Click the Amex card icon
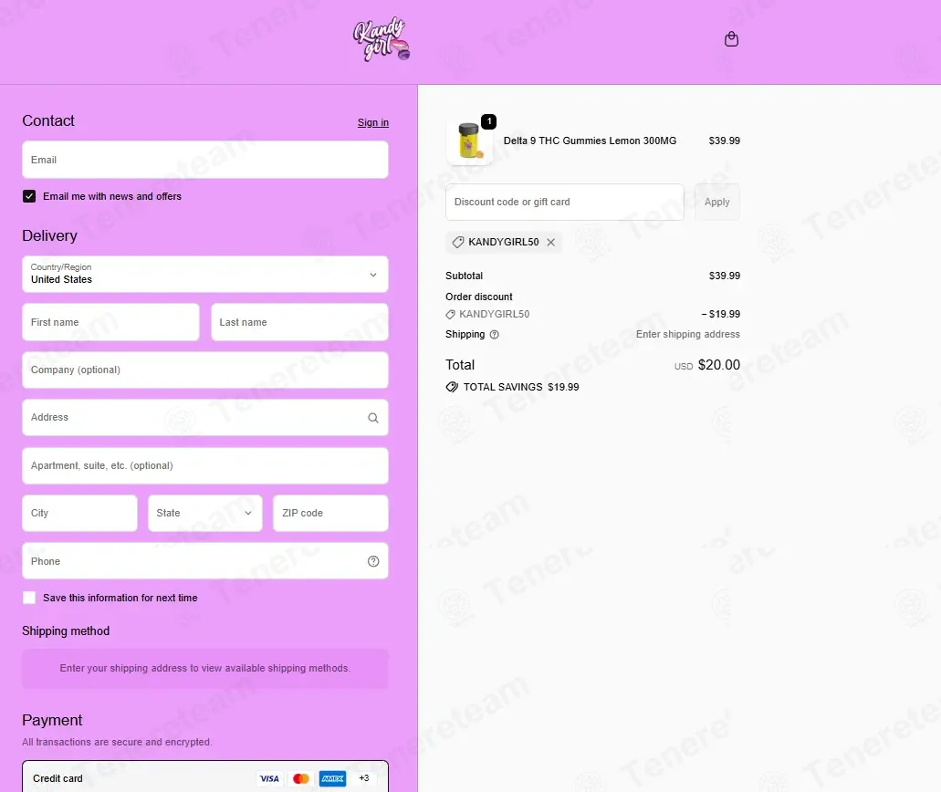Viewport: 941px width, 792px height. click(x=332, y=779)
